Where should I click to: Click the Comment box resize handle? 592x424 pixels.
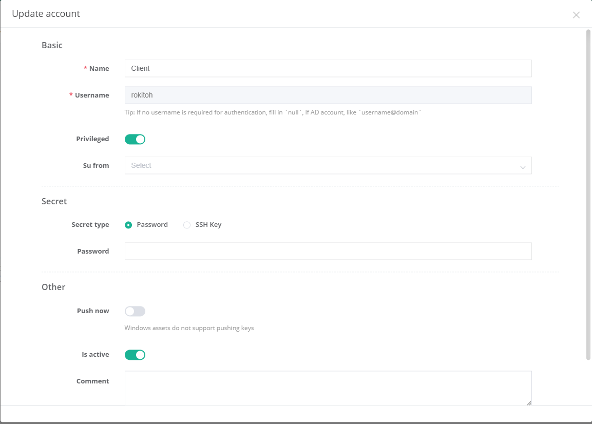(529, 403)
